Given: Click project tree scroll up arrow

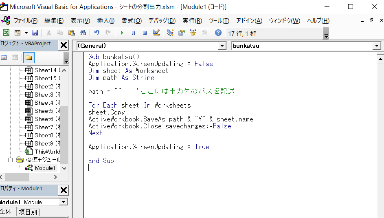Looking at the screenshot, I should click(x=64, y=70).
